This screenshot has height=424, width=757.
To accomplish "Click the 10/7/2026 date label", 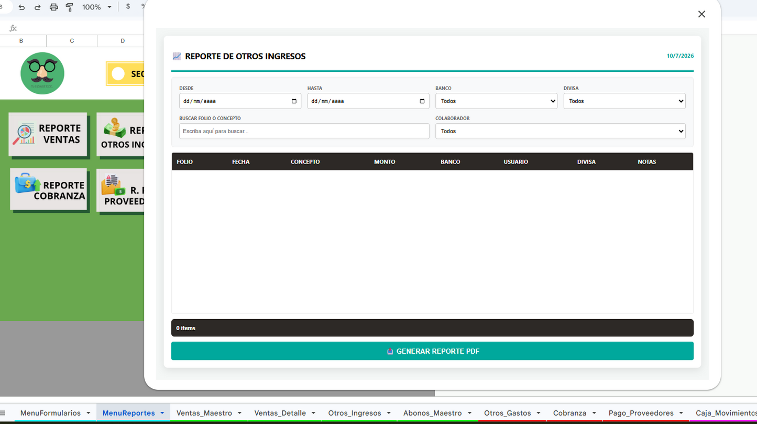I will pos(680,56).
